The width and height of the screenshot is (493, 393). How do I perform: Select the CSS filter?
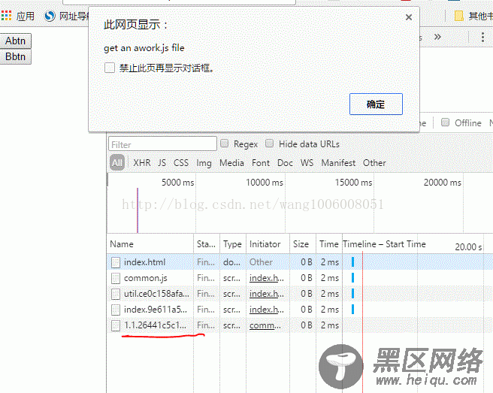181,163
